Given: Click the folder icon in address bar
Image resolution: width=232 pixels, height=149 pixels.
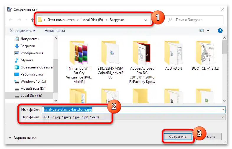Looking at the screenshot, I should (x=40, y=20).
